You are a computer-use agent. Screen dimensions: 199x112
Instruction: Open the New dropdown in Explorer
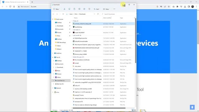57,9
